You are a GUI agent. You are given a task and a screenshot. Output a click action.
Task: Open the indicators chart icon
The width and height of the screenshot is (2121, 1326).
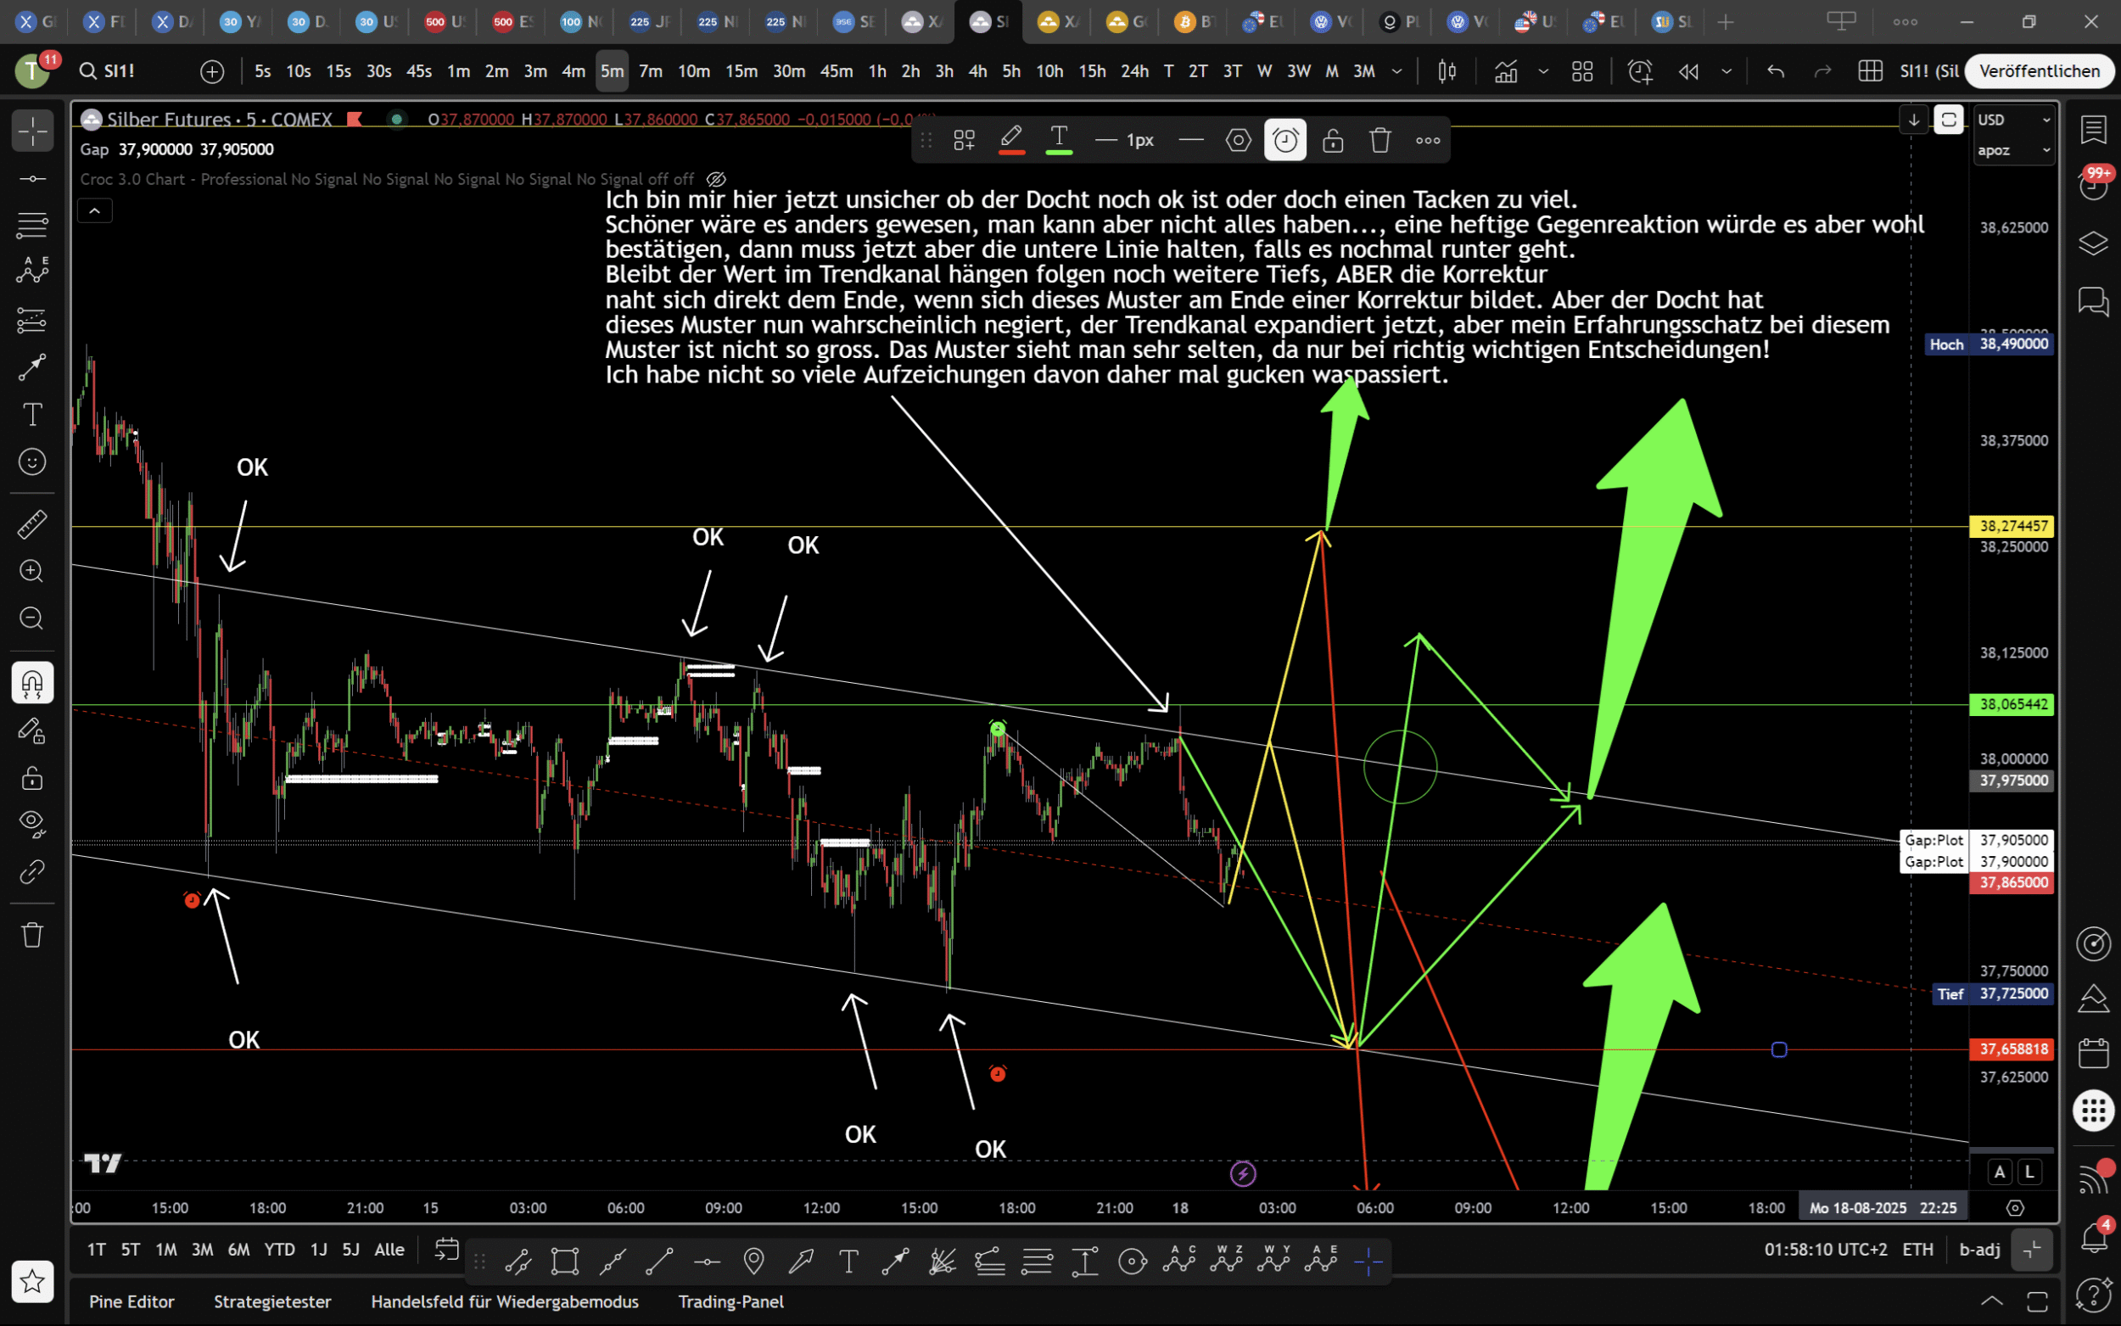(1505, 71)
